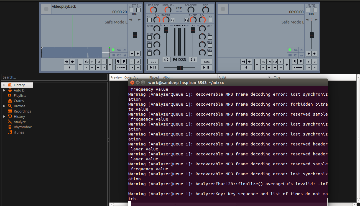Click rewind button on right deck
The image size is (360, 206).
click(x=243, y=62)
